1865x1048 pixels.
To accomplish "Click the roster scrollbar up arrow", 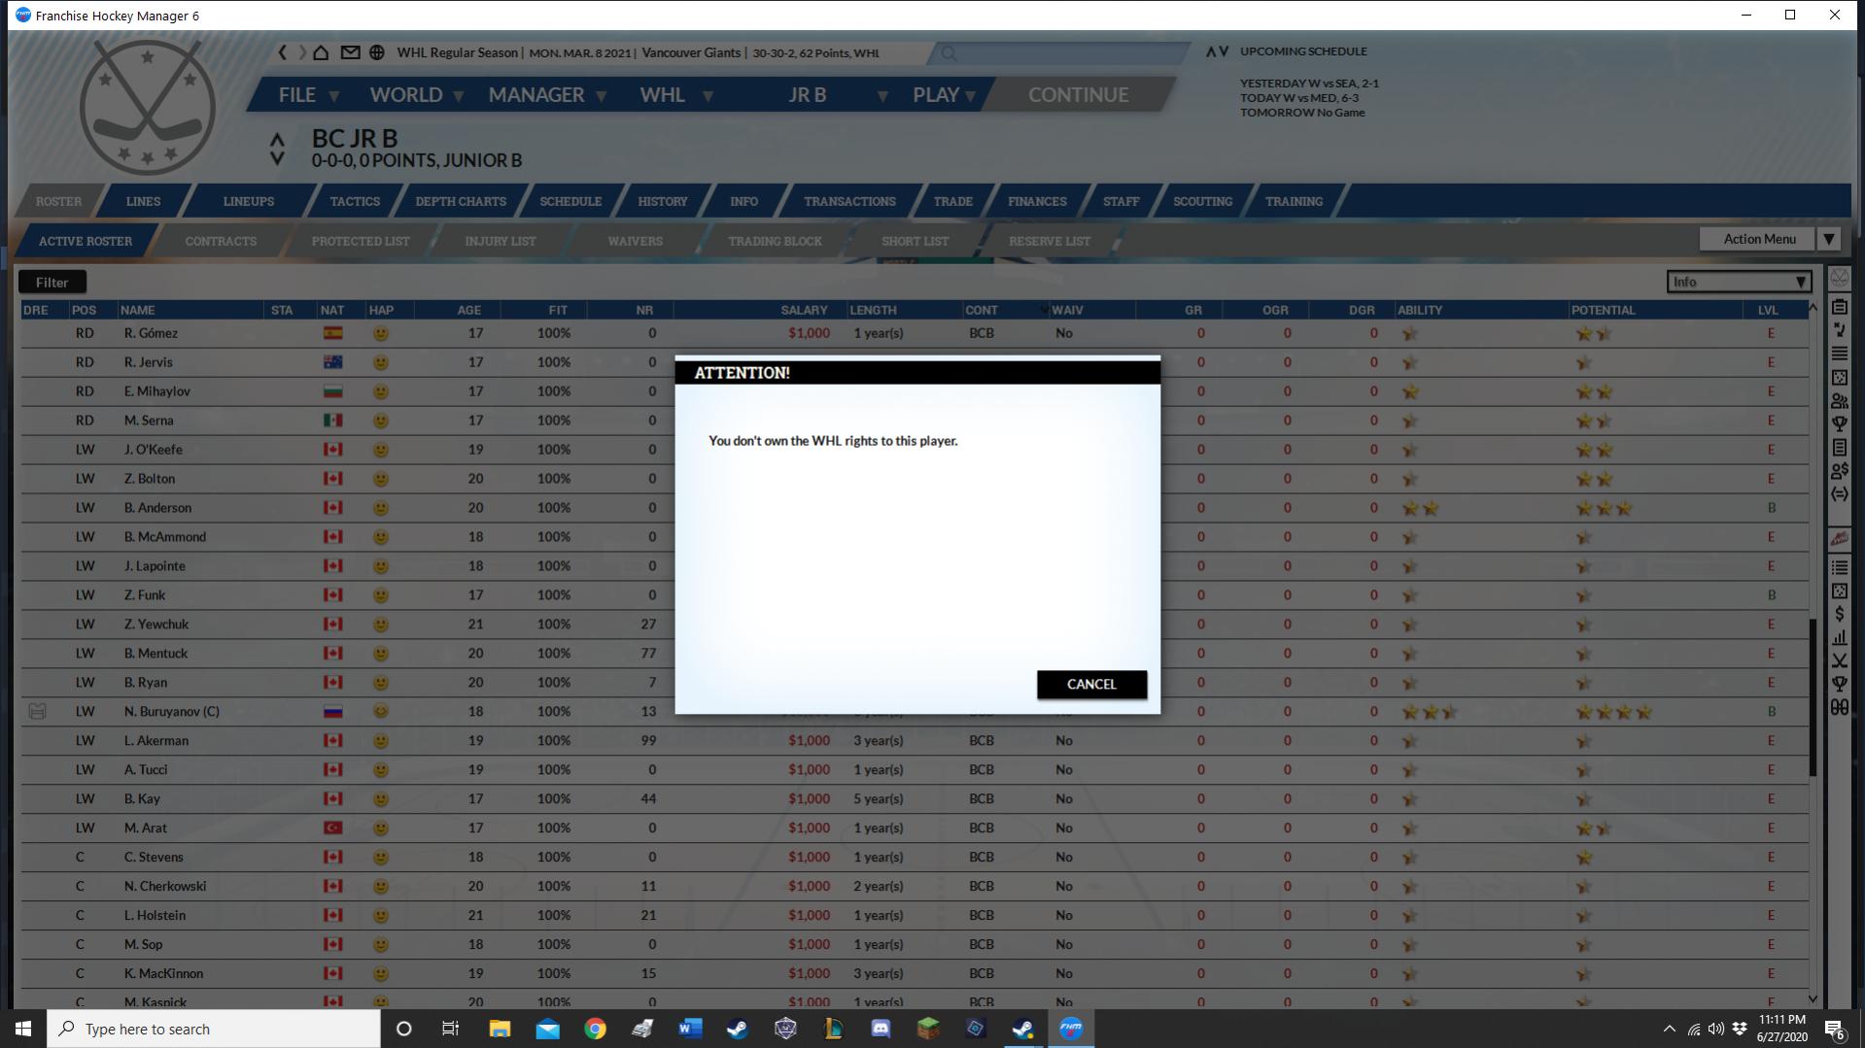I will tap(1813, 308).
